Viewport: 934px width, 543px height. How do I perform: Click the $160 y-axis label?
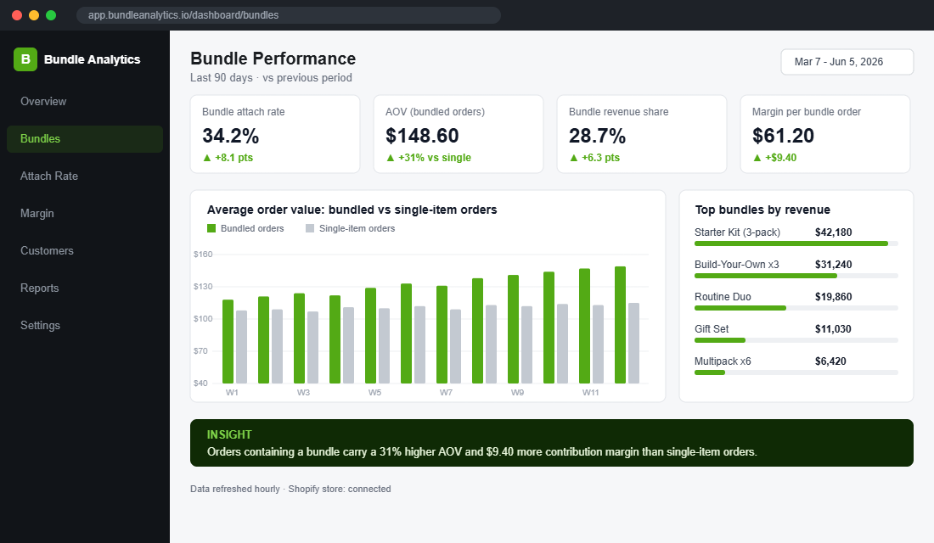pos(203,255)
